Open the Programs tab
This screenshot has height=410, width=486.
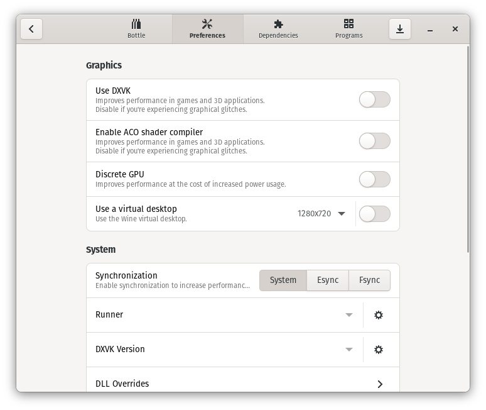[x=348, y=29]
